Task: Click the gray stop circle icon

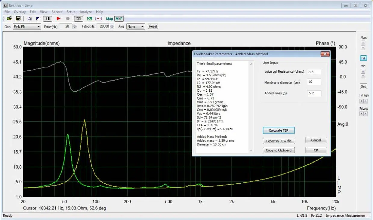Action: [x=68, y=19]
